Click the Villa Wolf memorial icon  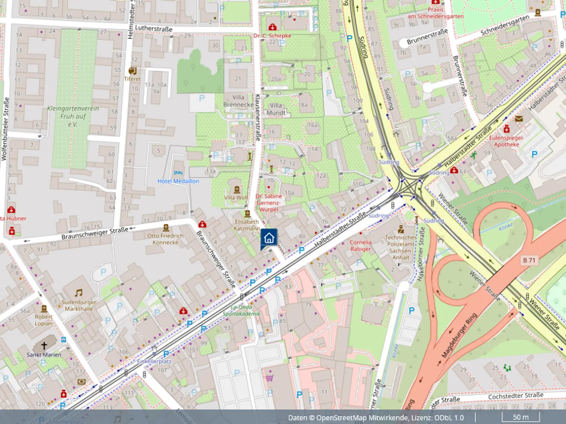237,190
